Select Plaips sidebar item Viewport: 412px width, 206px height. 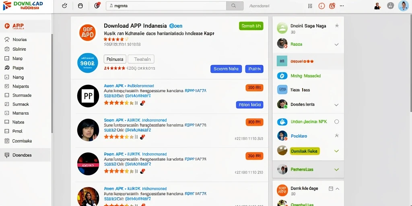[18, 68]
